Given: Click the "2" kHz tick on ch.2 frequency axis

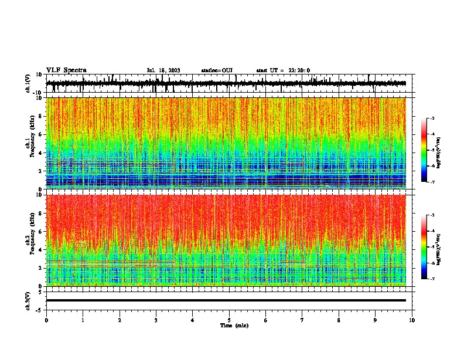Looking at the screenshot, I should [40, 268].
